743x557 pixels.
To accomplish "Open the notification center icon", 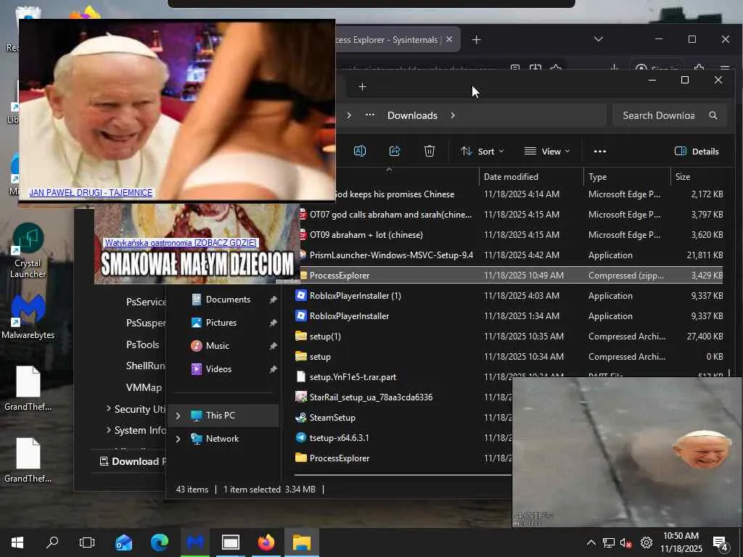I will 721,543.
